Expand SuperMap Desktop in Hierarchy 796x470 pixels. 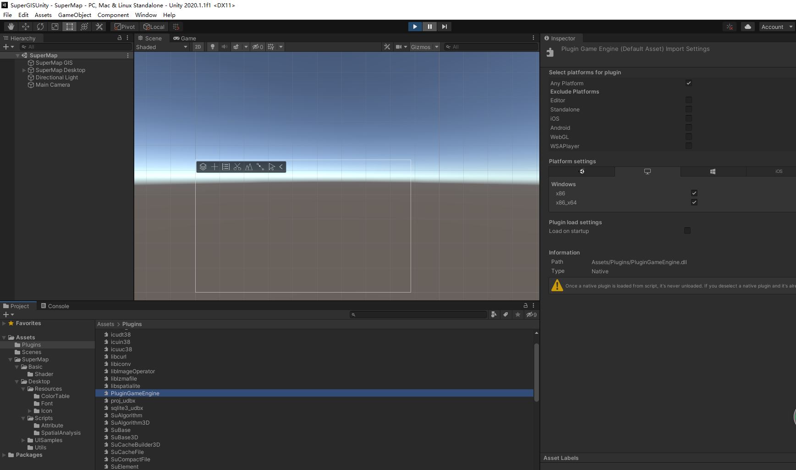click(x=24, y=70)
